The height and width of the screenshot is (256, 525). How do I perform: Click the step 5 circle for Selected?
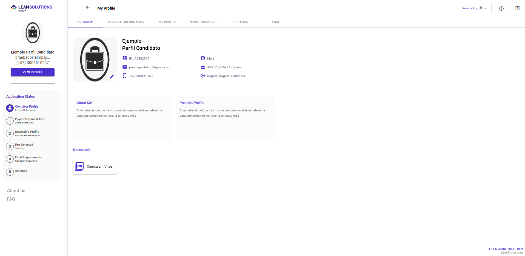pyautogui.click(x=10, y=172)
